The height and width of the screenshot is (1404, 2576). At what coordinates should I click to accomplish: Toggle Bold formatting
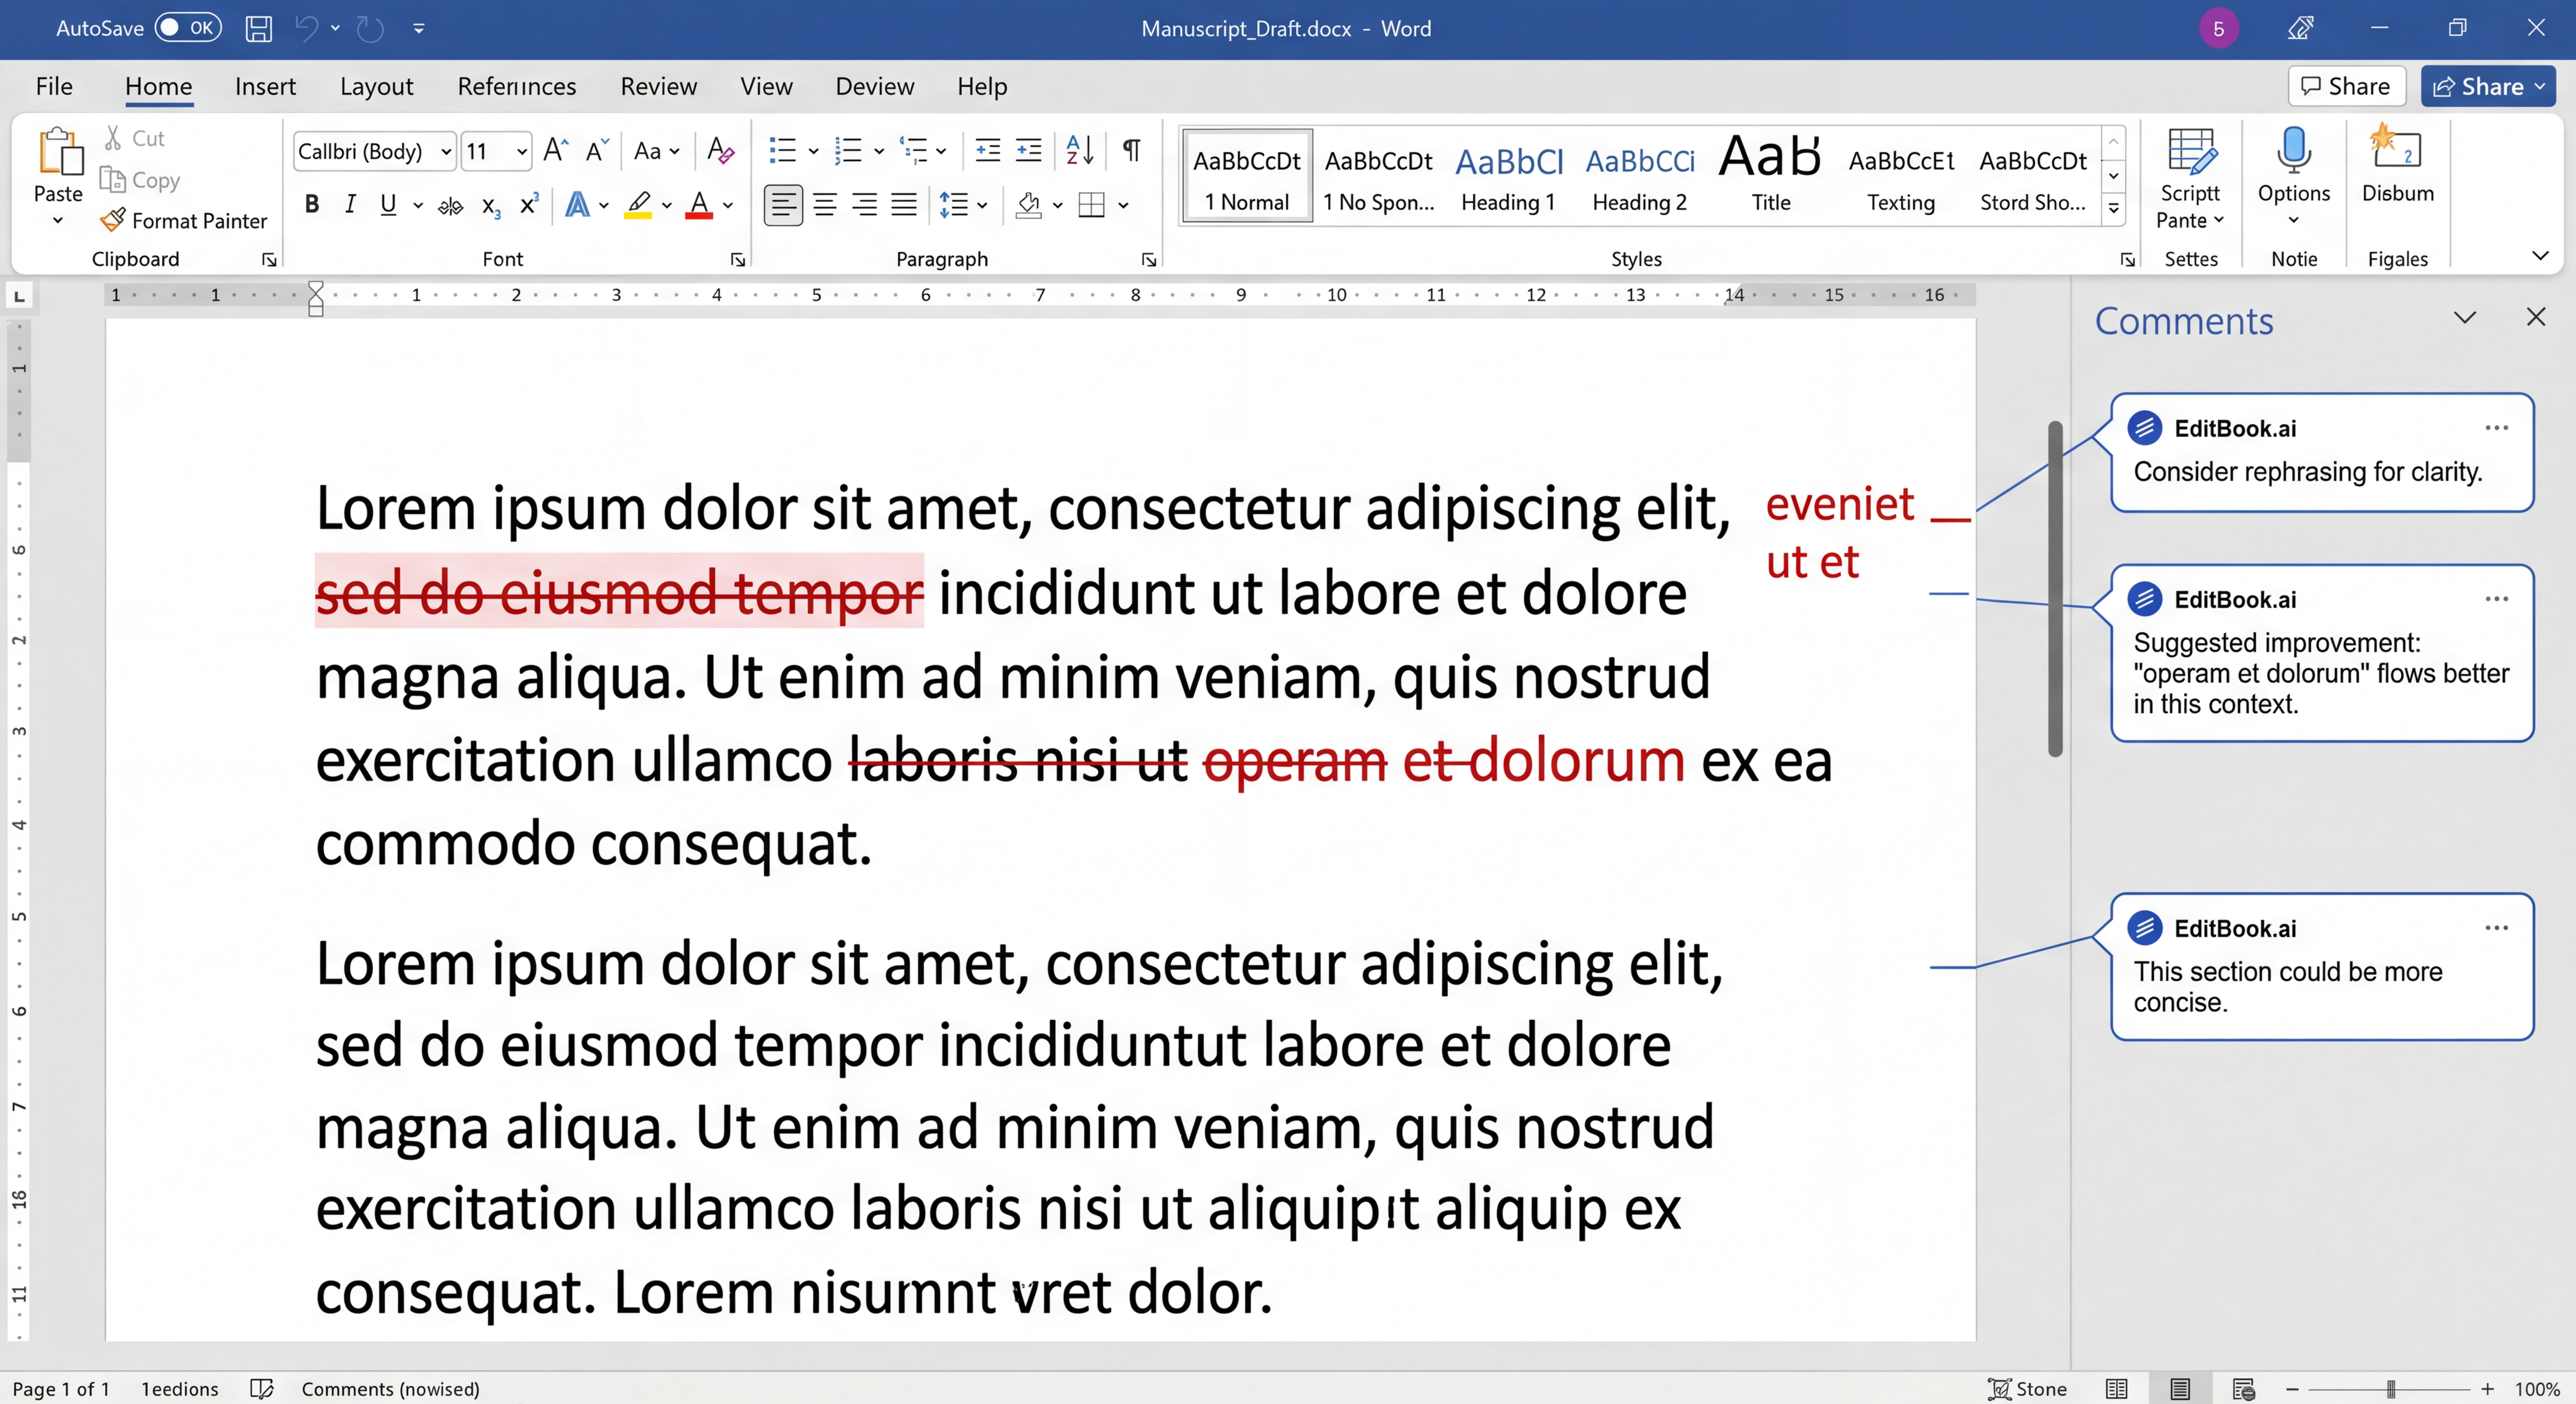312,204
